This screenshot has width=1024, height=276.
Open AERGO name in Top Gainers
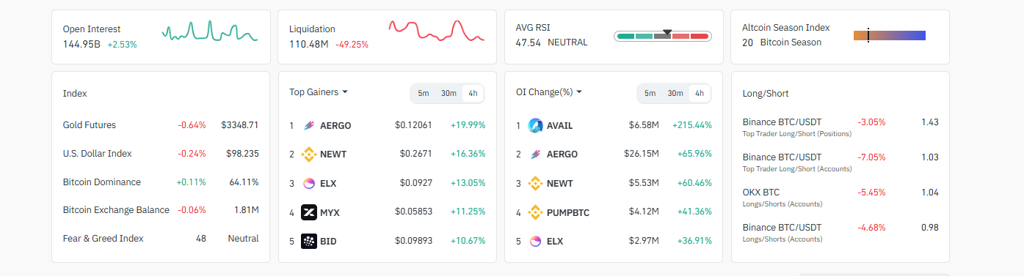[335, 126]
